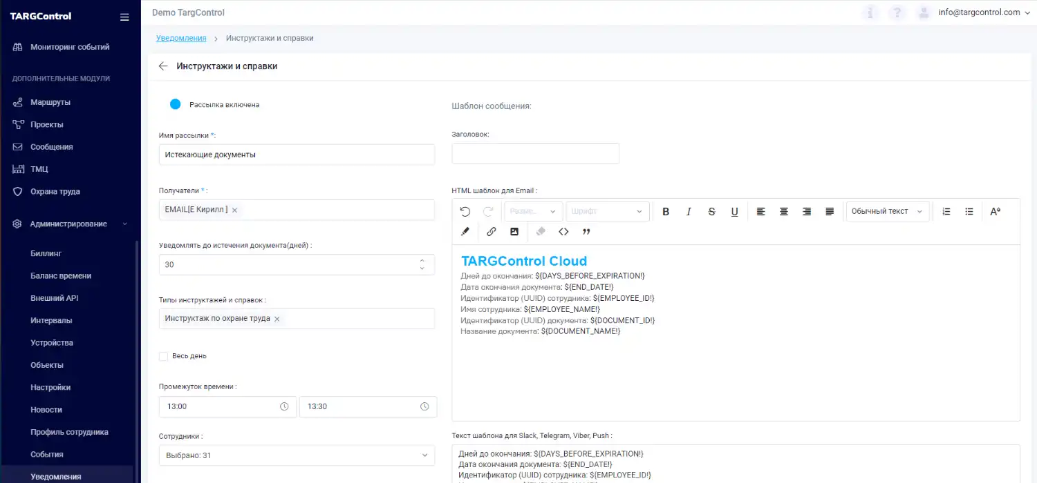Viewport: 1037px width, 483px height.
Task: Undo last change in the HTML editor
Action: 465,211
